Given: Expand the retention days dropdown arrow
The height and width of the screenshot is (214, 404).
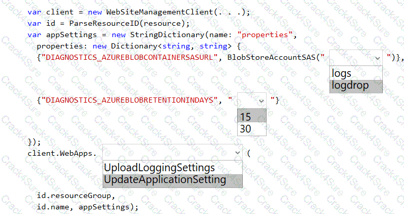Looking at the screenshot, I should 261,101.
